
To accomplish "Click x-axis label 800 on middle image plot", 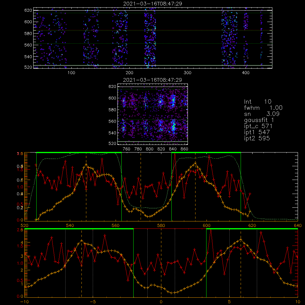I will [149, 149].
